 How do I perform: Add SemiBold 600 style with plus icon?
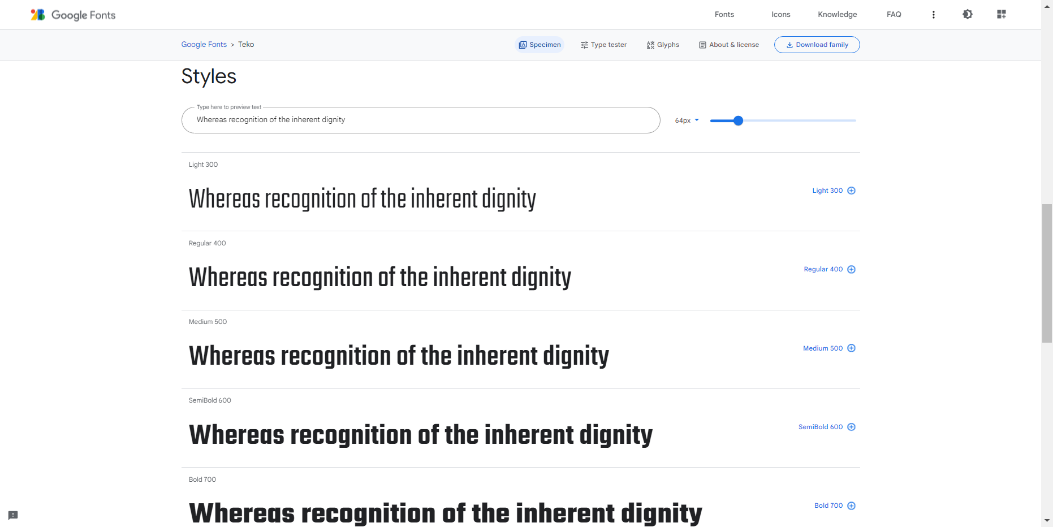pos(851,427)
